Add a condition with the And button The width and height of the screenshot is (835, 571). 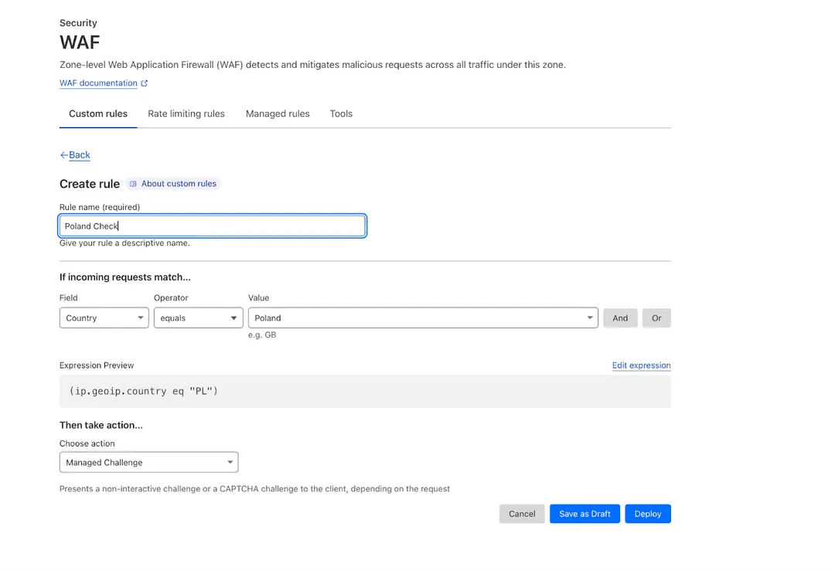point(620,318)
